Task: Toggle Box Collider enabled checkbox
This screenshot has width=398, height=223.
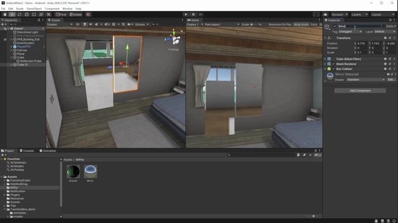Action: 333,69
